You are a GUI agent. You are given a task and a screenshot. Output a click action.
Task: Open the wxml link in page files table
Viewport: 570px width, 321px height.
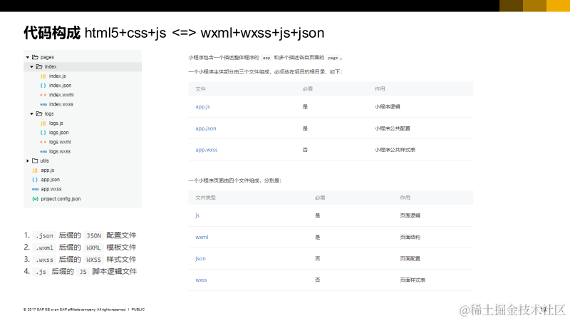coord(202,238)
